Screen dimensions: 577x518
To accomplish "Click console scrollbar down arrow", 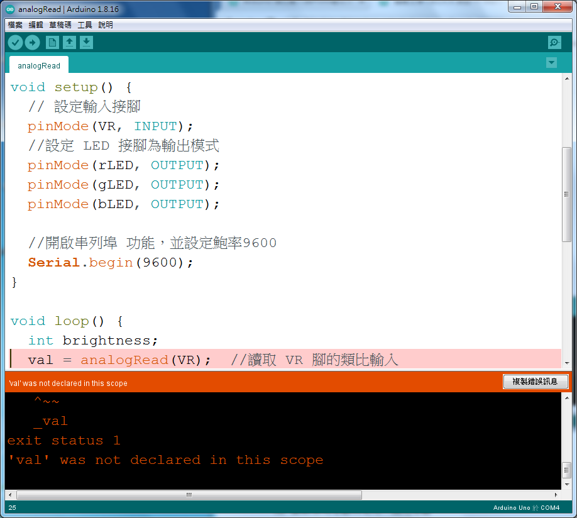I will [567, 485].
